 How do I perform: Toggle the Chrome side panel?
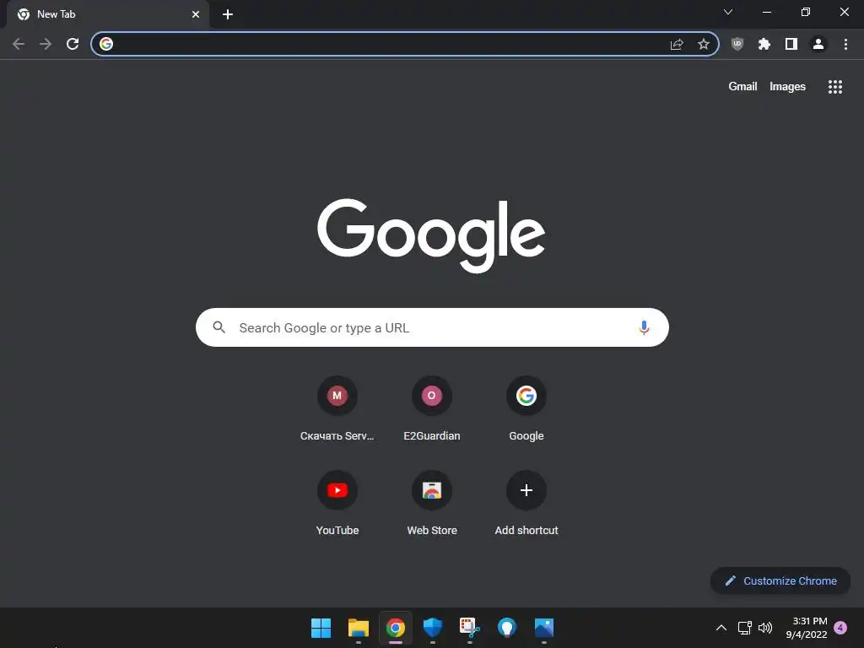pyautogui.click(x=791, y=44)
